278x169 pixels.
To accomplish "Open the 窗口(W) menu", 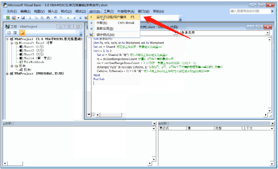I will point(144,11).
